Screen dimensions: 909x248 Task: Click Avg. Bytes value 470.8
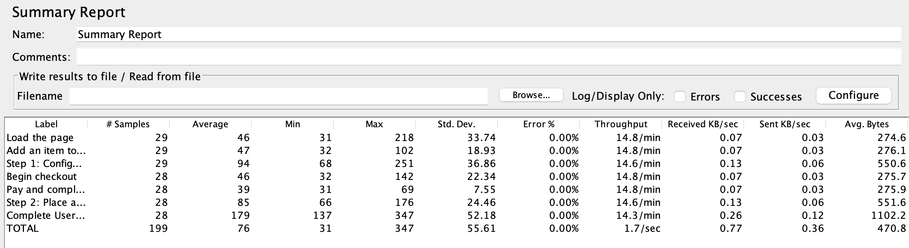coord(892,229)
